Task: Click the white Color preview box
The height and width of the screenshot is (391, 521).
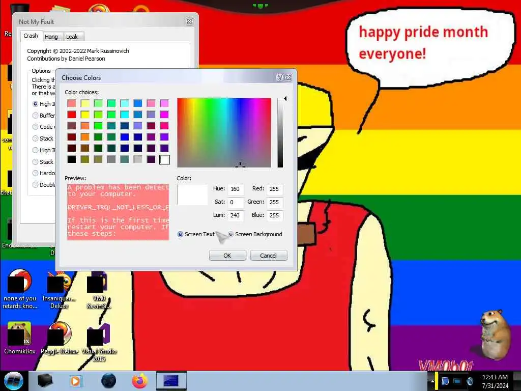Action: pos(192,195)
